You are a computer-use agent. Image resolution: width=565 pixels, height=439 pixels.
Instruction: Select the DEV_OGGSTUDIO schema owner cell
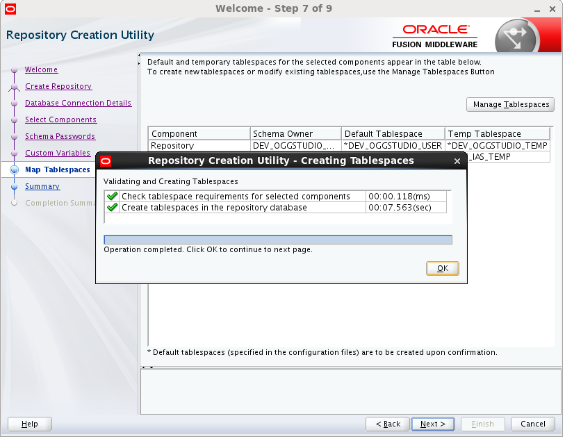[296, 145]
